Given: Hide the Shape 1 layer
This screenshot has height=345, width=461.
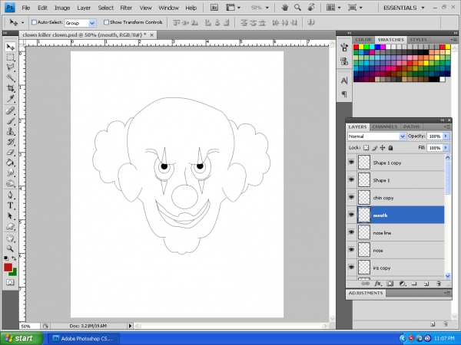Looking at the screenshot, I should pyautogui.click(x=351, y=180).
